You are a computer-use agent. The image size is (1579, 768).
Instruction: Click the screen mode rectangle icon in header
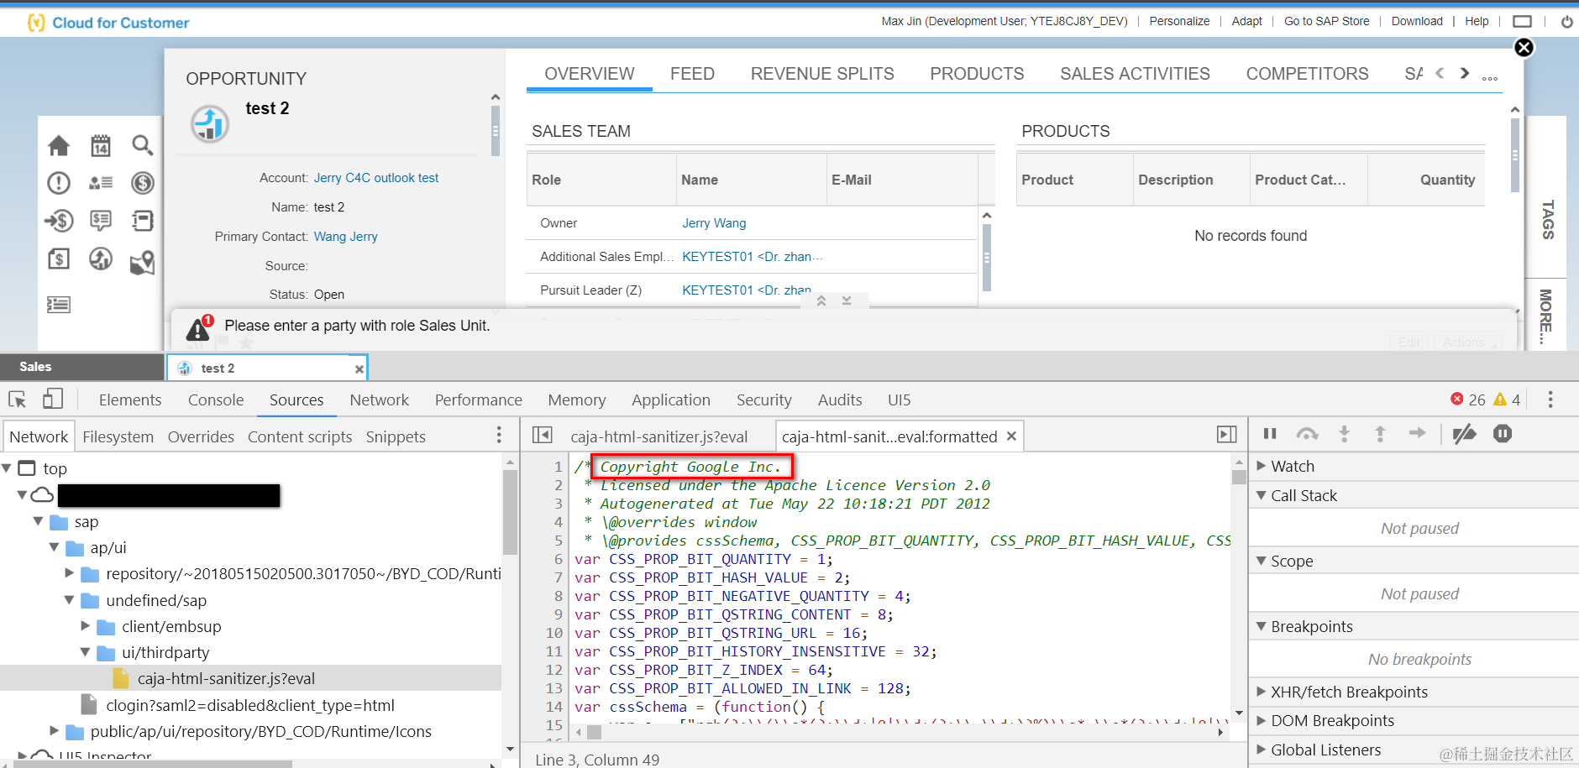pyautogui.click(x=1522, y=22)
